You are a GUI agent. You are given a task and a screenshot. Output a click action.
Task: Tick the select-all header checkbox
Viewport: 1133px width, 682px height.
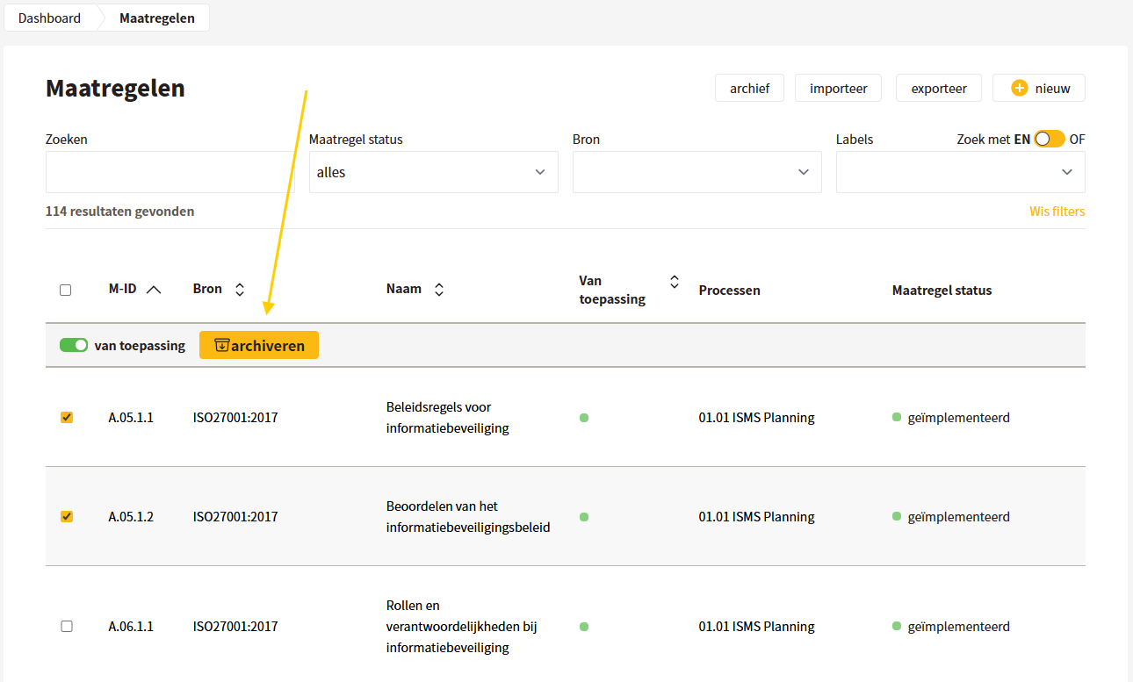point(66,290)
